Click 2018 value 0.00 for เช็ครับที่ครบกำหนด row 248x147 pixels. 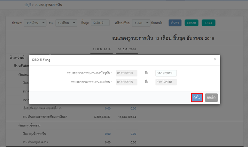click(x=133, y=108)
